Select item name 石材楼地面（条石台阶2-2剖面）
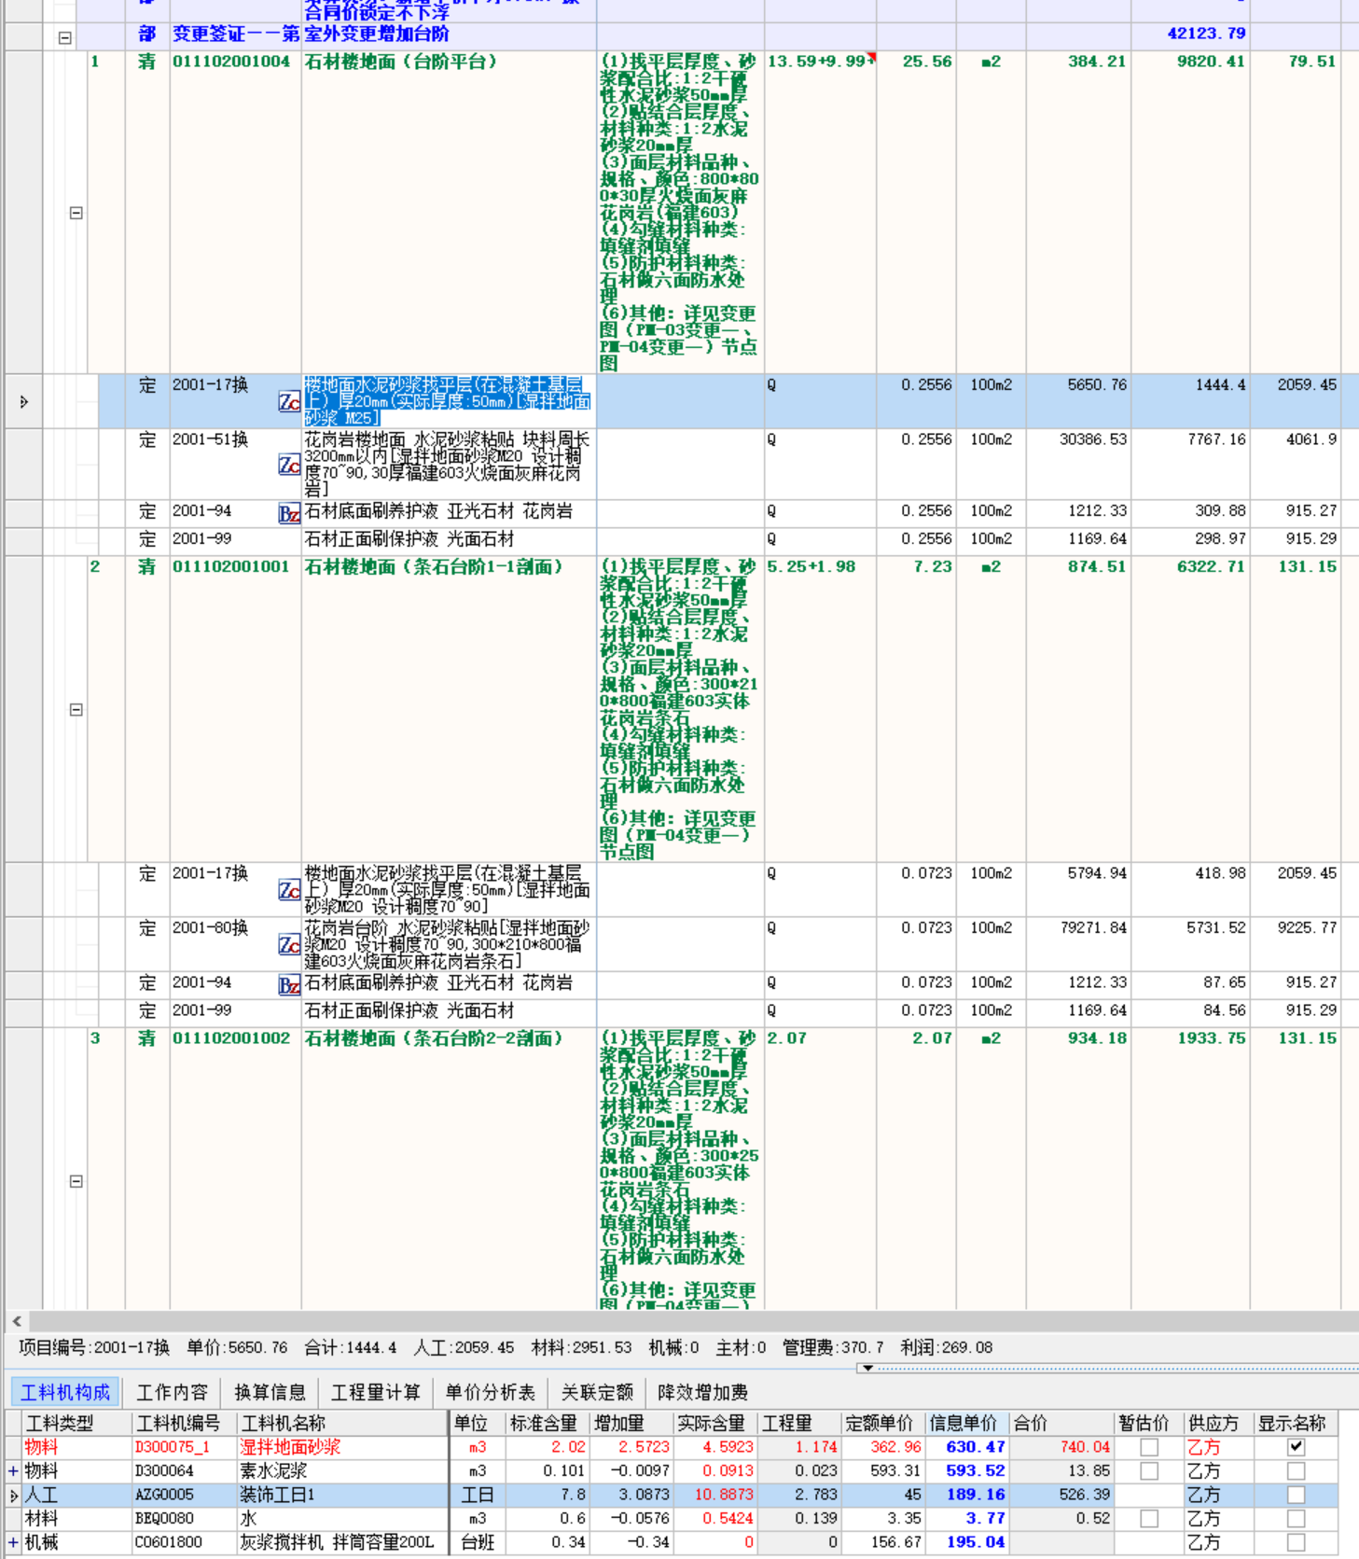 434,1038
